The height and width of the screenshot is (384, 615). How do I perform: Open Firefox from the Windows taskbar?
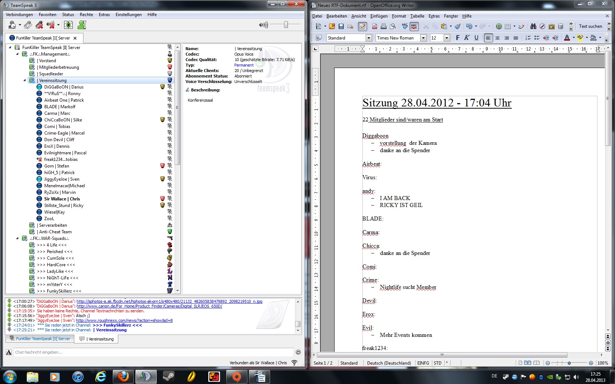pyautogui.click(x=123, y=376)
